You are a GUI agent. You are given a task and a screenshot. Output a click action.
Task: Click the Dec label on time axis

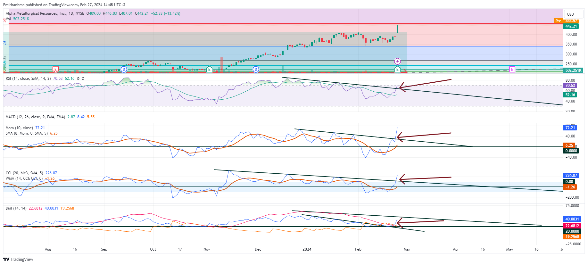tap(258, 249)
